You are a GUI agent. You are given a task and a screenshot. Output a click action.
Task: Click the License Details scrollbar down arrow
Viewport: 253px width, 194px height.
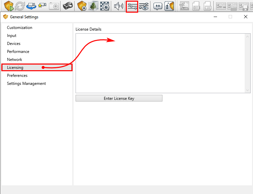pyautogui.click(x=248, y=90)
